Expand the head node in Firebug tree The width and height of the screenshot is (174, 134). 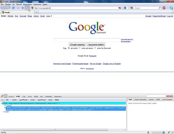point(5,105)
